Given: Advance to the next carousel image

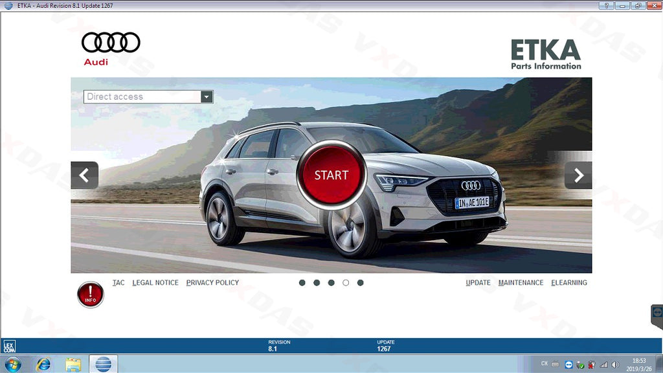Looking at the screenshot, I should coord(578,175).
